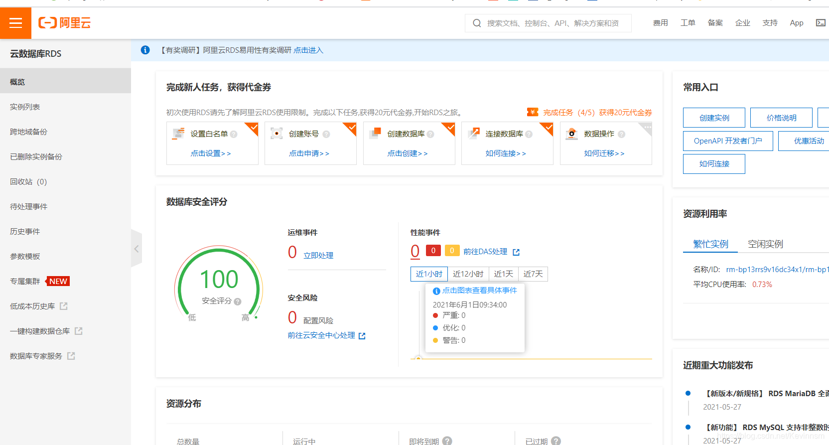Open 企业 in the top navigation
829x445 pixels.
[742, 23]
